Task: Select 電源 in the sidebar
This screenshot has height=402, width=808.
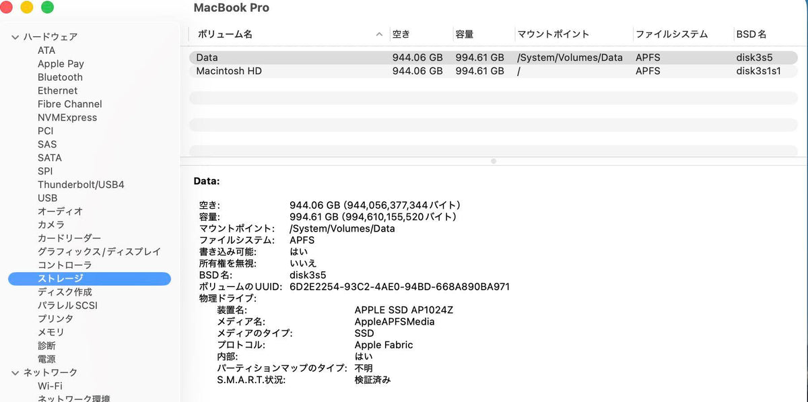Action: [46, 359]
